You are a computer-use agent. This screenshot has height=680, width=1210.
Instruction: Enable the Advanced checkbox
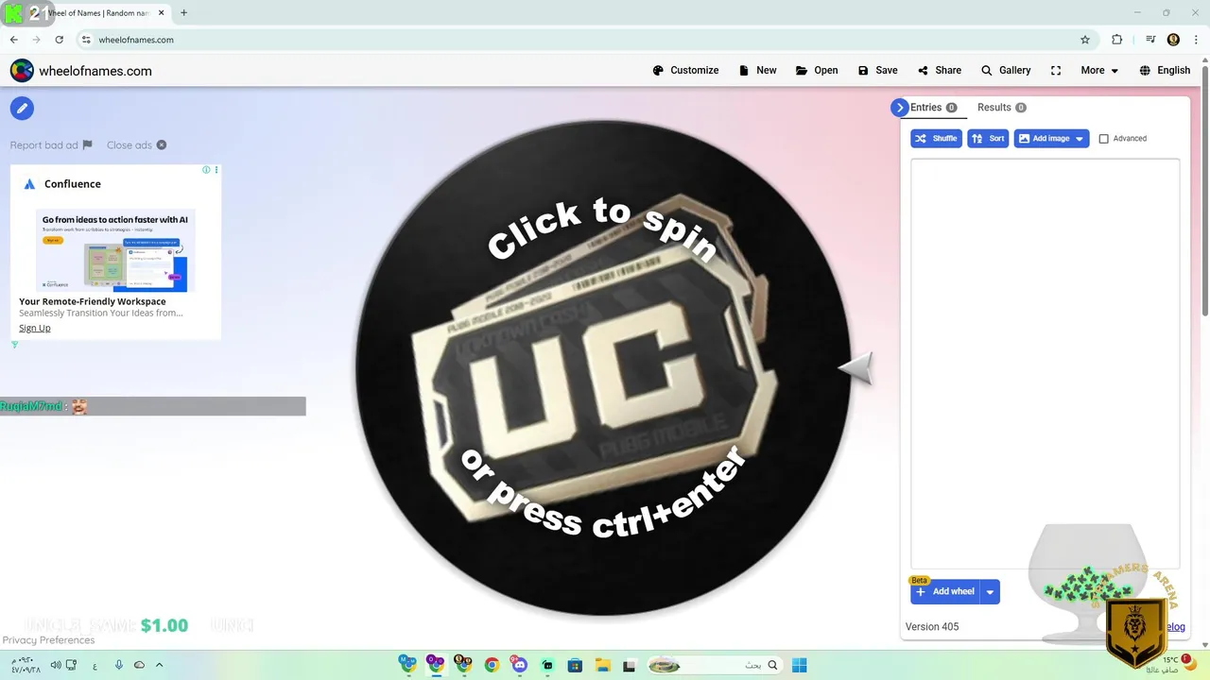click(1103, 139)
